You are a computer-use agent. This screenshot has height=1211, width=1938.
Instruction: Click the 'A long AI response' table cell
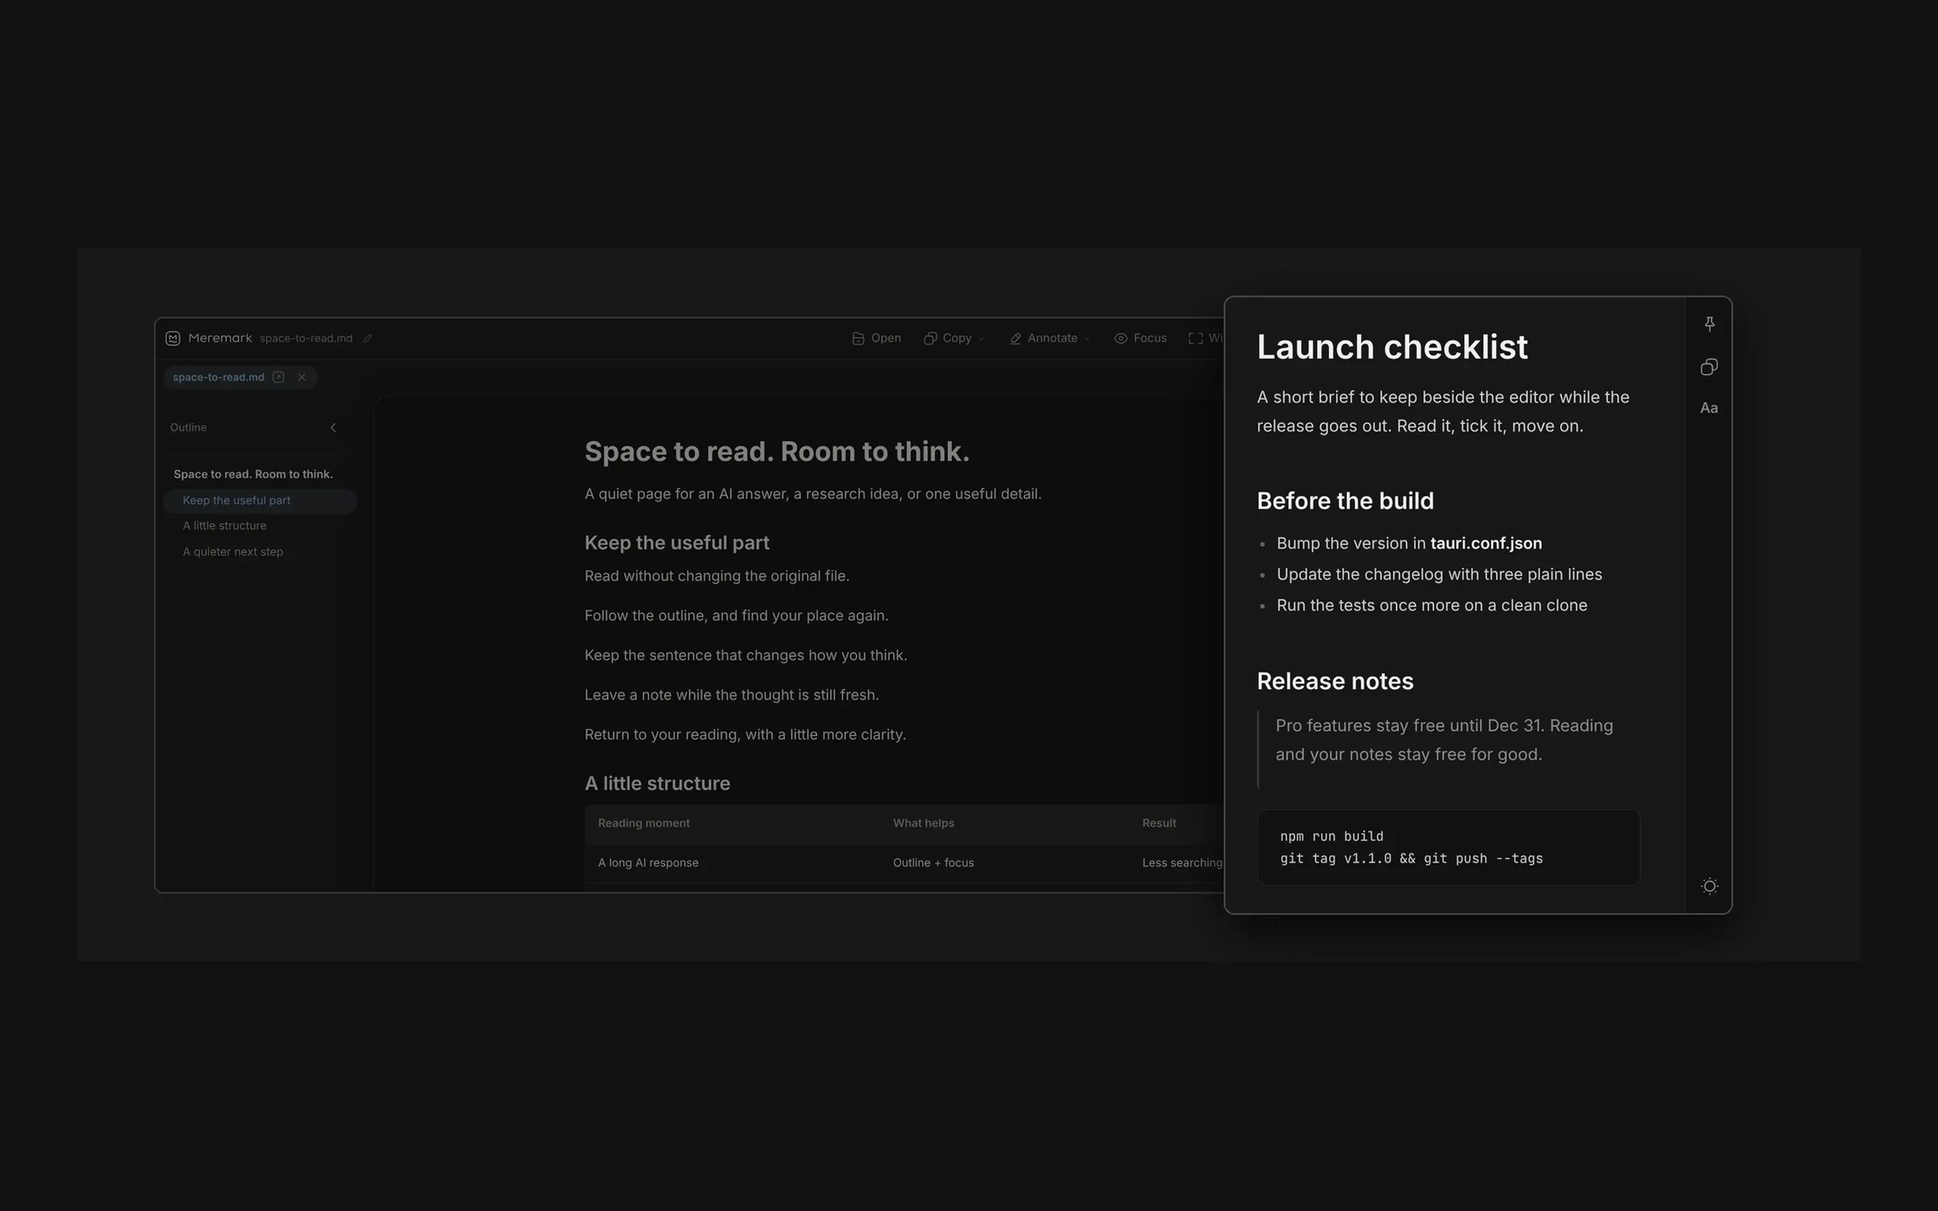point(648,863)
